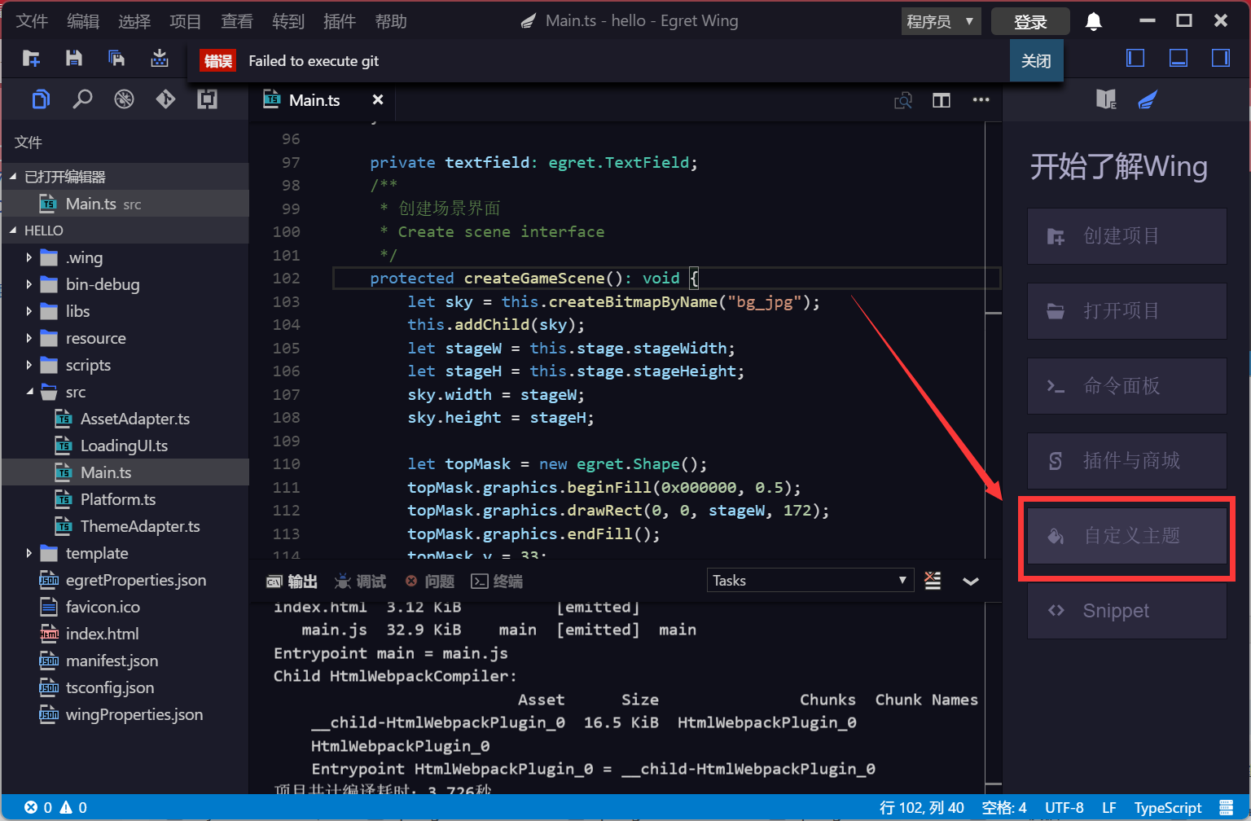Switch to the 问题 problems tab
The width and height of the screenshot is (1251, 821).
click(430, 582)
